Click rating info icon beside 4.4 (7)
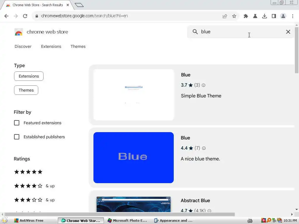This screenshot has height=224, width=299. (x=204, y=148)
